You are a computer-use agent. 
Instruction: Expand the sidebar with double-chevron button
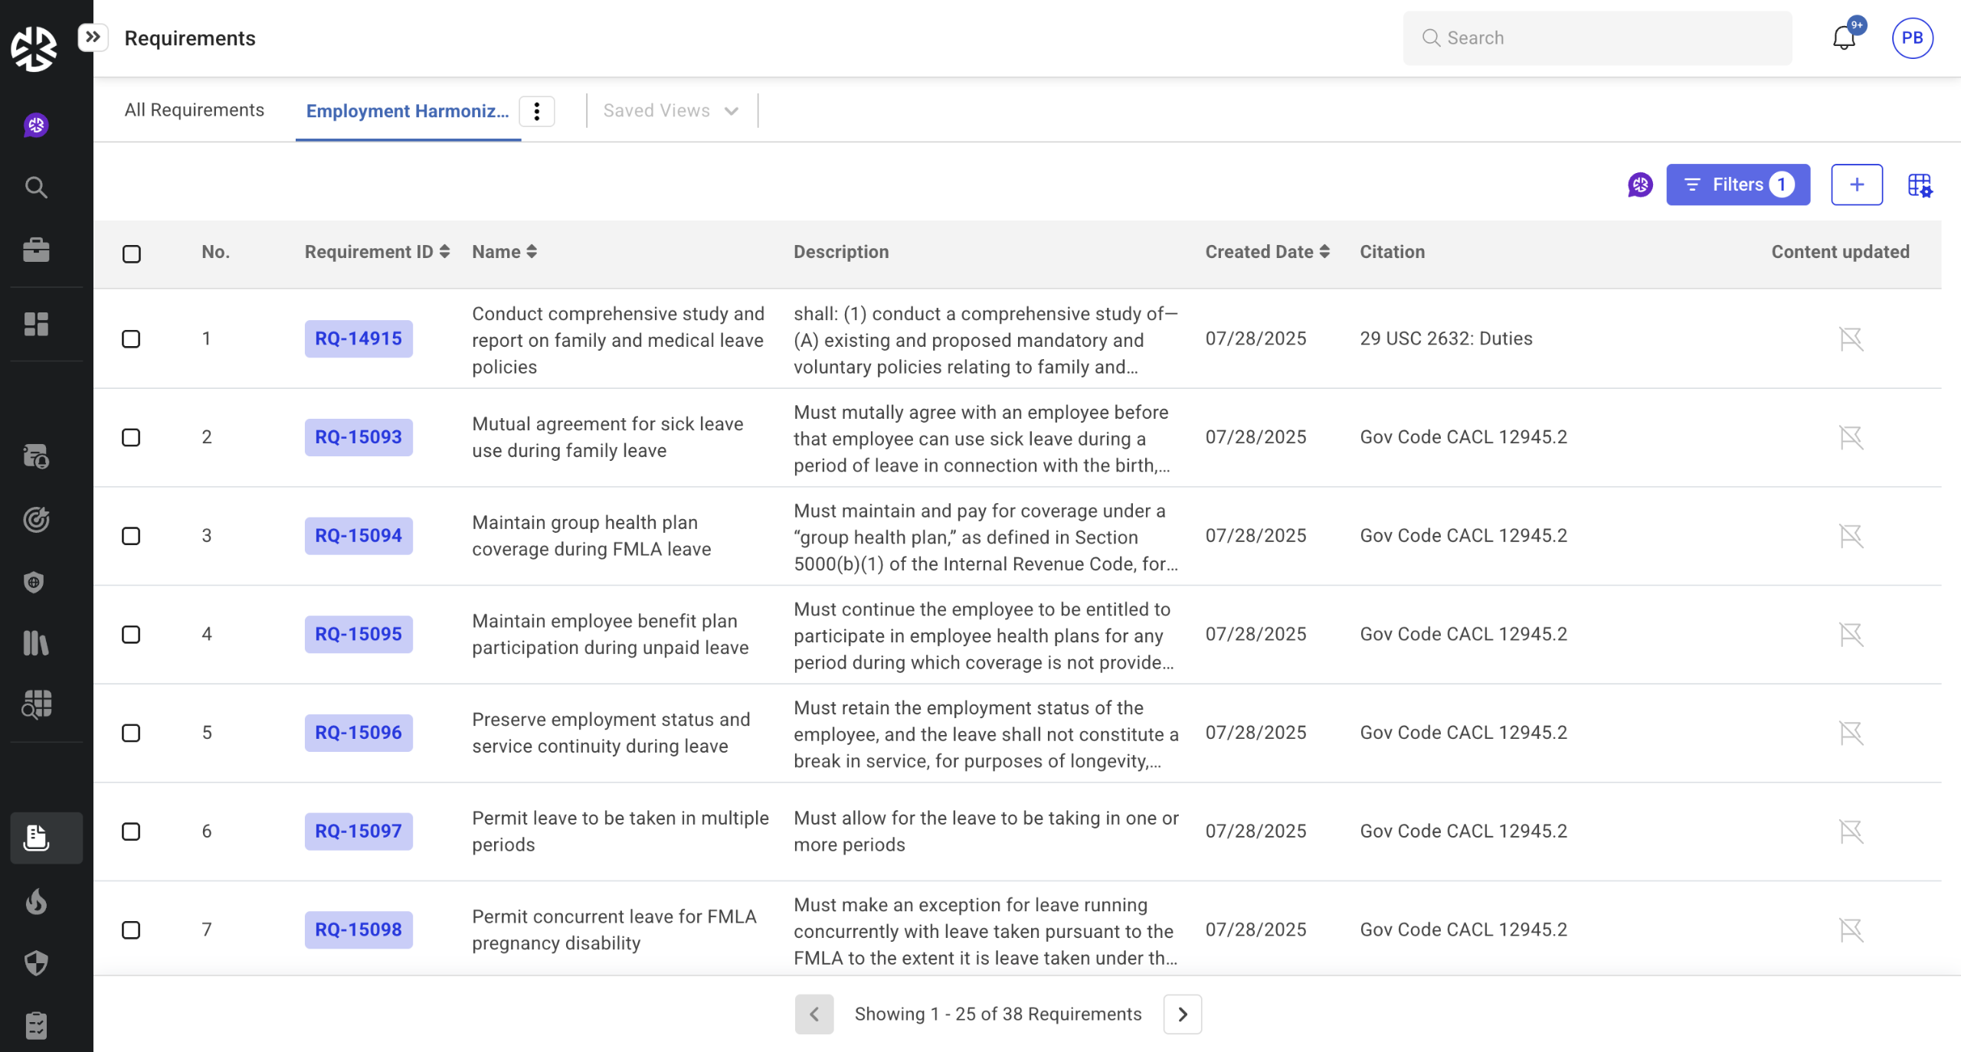(93, 37)
